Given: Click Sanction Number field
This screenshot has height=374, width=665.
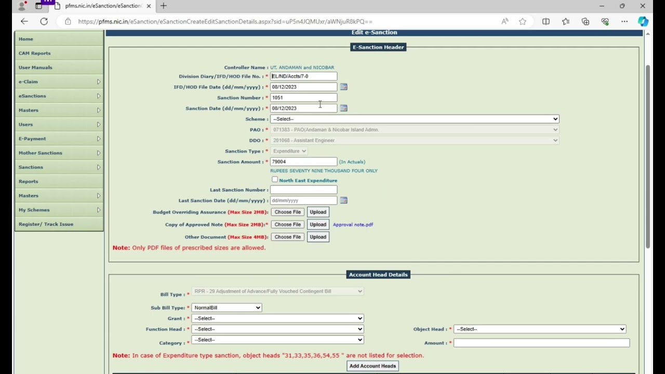Looking at the screenshot, I should (x=303, y=98).
